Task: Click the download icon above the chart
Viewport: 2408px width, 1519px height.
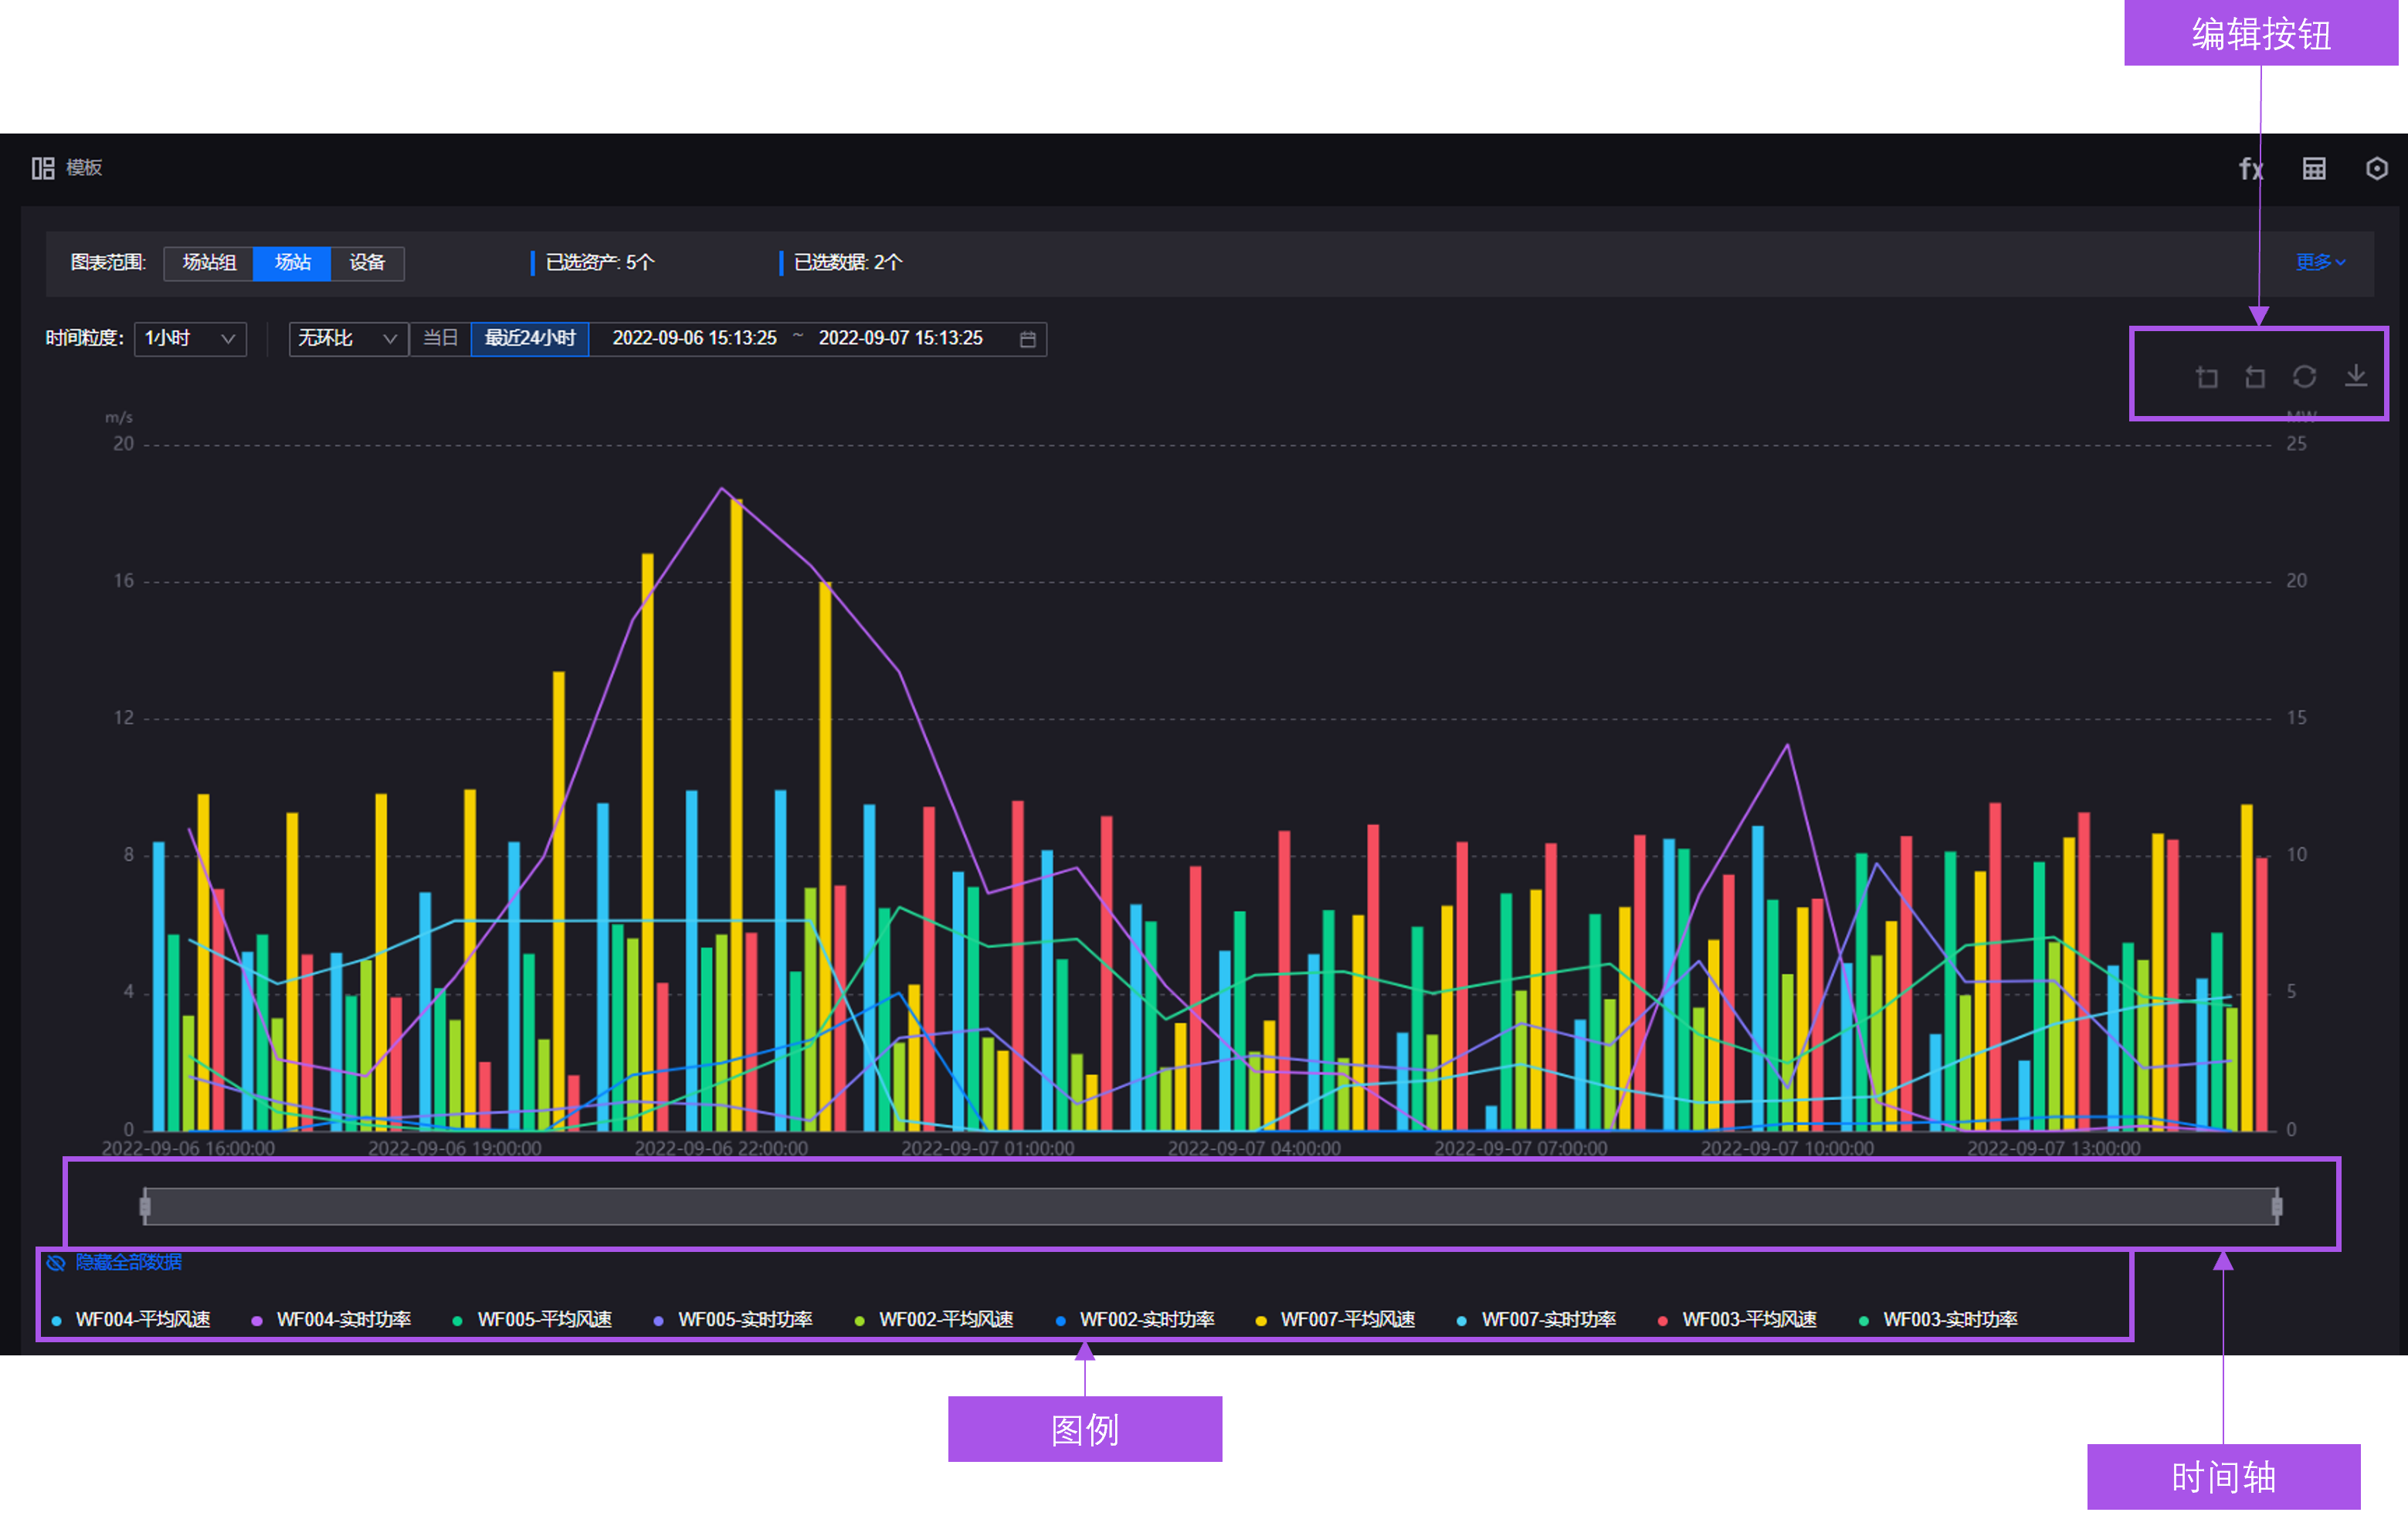Action: [x=2355, y=377]
